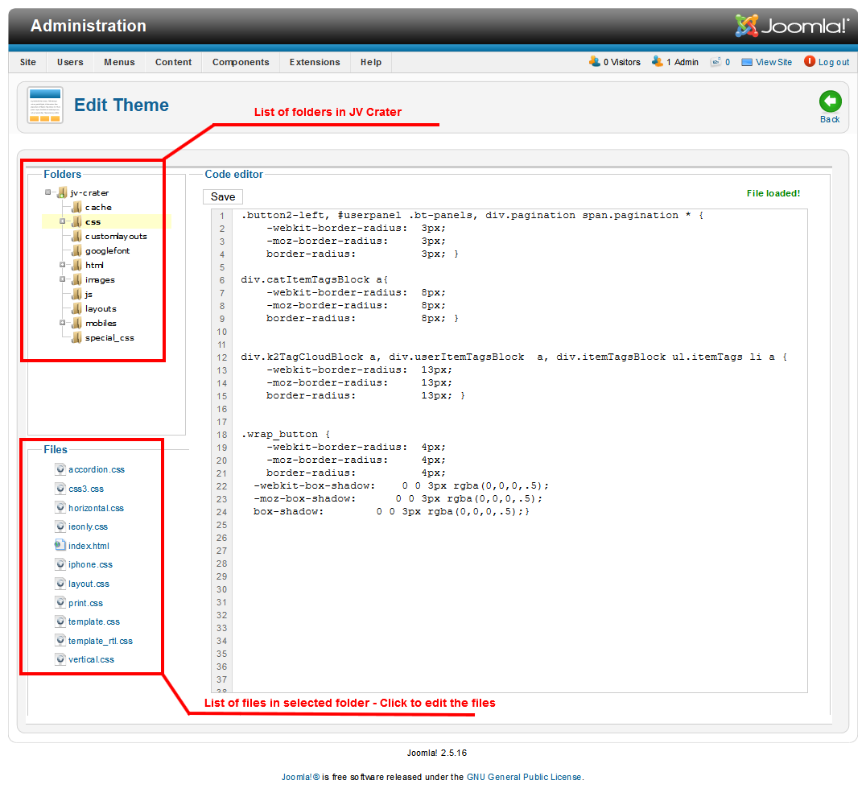Click the index.html file icon
This screenshot has width=866, height=801.
coord(60,546)
